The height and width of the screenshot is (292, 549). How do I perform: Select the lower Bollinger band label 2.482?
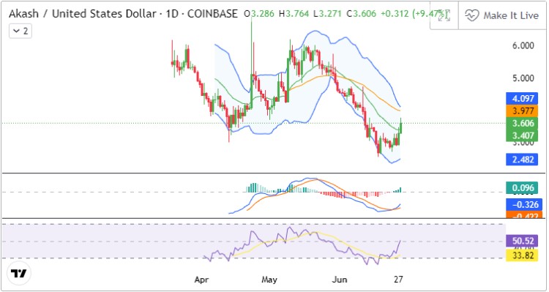click(522, 160)
